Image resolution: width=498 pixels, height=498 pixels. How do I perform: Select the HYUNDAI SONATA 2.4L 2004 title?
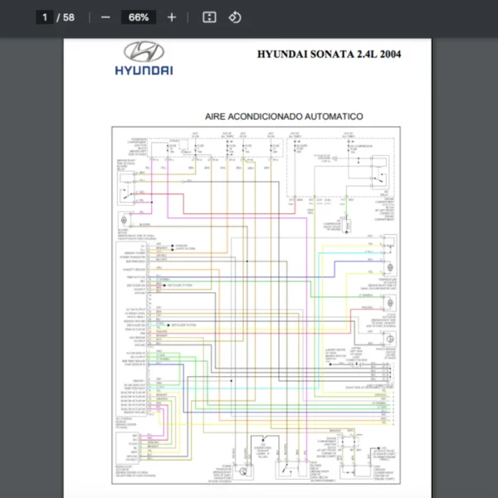click(x=329, y=54)
